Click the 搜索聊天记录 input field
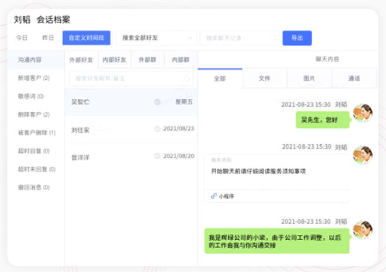Viewport: 386px width, 272px height. [x=235, y=38]
